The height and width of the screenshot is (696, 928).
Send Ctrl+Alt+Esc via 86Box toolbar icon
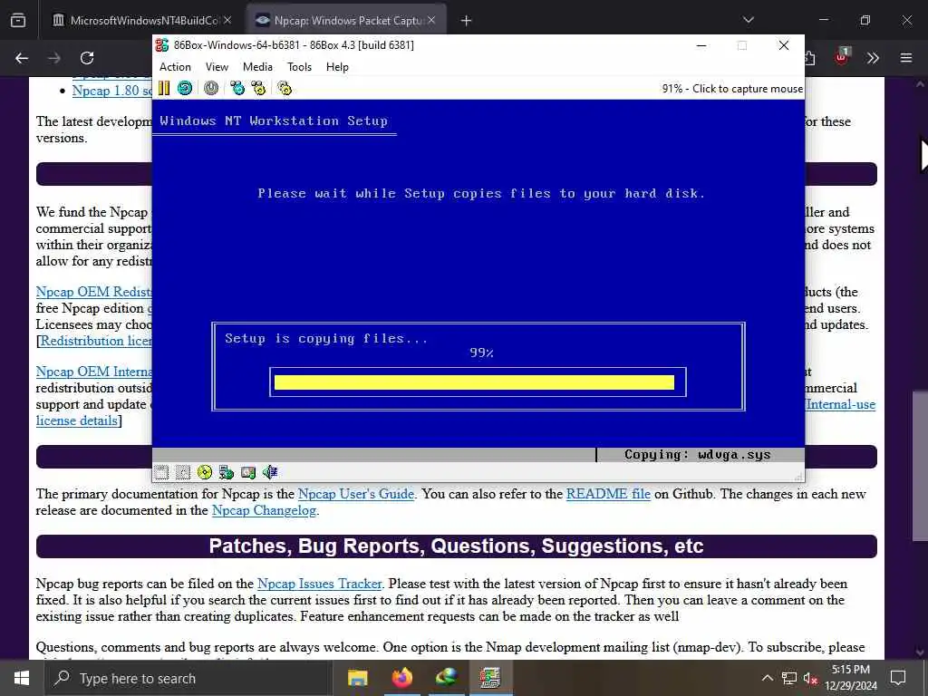[x=258, y=89]
